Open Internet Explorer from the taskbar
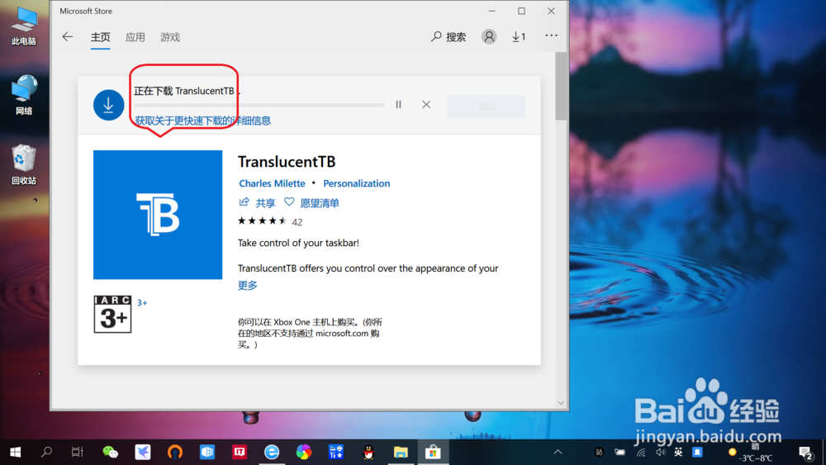Viewport: 826px width, 465px height. tap(271, 452)
